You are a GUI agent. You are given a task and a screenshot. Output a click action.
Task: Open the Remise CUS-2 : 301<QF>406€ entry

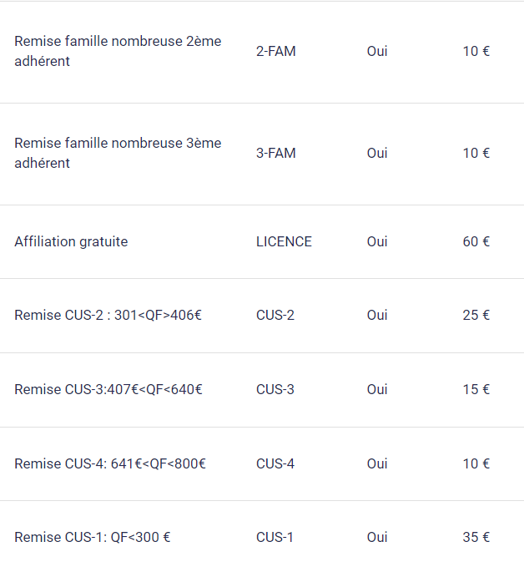point(262,316)
